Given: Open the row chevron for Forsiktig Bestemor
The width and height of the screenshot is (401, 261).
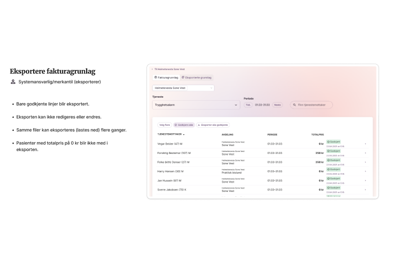Looking at the screenshot, I should click(x=365, y=153).
